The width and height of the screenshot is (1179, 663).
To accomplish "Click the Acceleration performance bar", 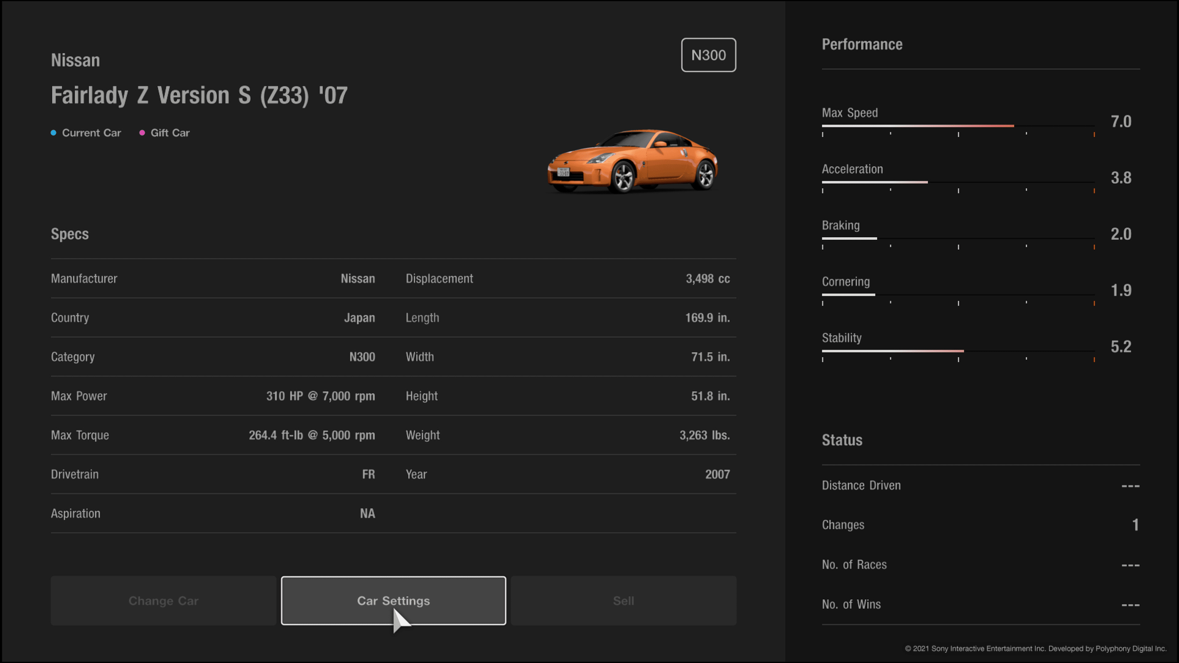I will click(x=958, y=182).
